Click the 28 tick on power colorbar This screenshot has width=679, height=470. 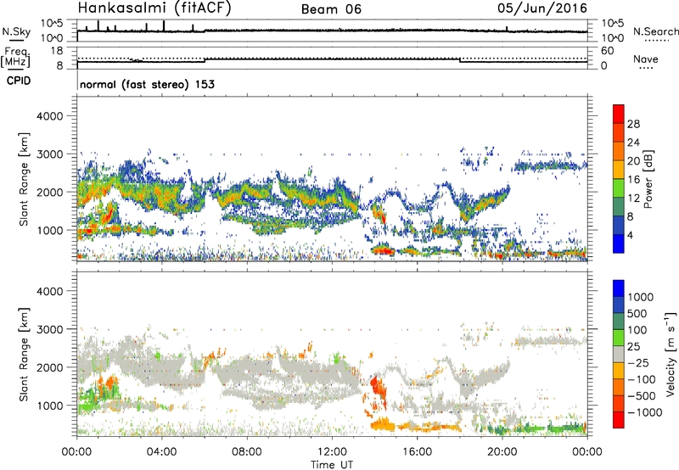click(633, 124)
